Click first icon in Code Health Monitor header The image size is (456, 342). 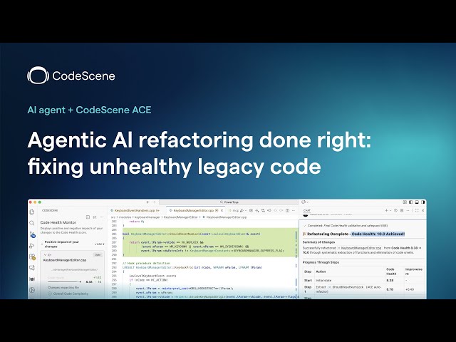coord(88,217)
